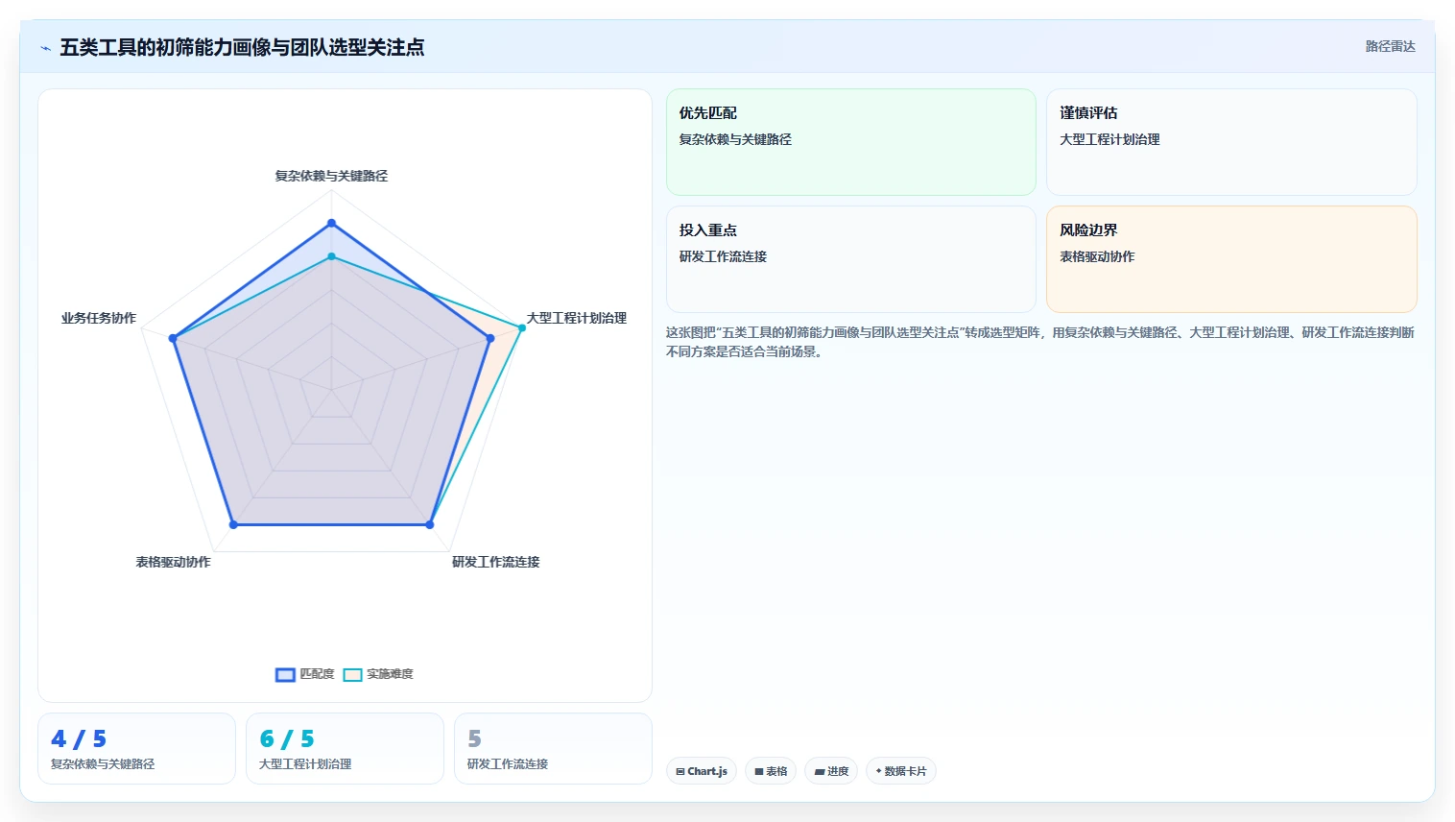
Task: Click the 业务任务协作 radar axis label
Action: 99,318
